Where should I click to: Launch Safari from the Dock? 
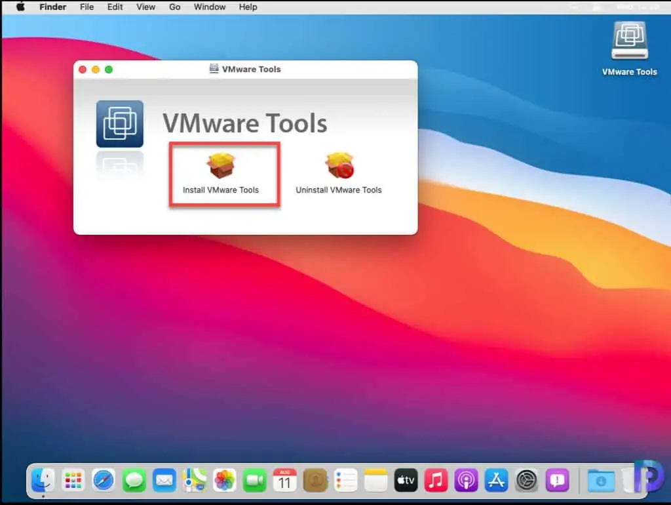pyautogui.click(x=104, y=480)
